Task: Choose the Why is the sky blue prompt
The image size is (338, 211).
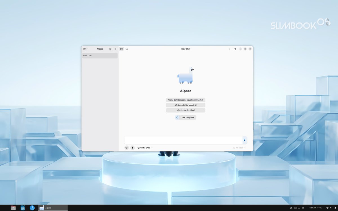Action: coord(186,110)
